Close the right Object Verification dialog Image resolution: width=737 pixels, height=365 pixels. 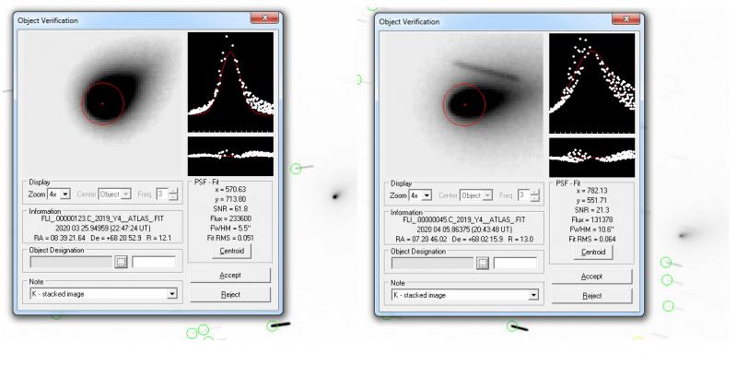click(626, 19)
